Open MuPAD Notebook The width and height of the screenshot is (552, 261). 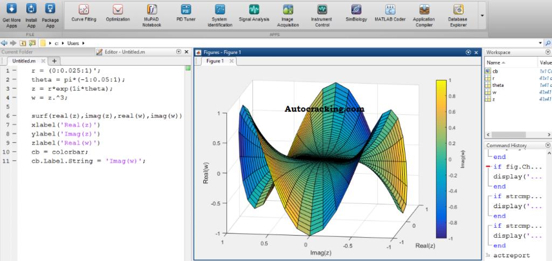[x=151, y=16]
